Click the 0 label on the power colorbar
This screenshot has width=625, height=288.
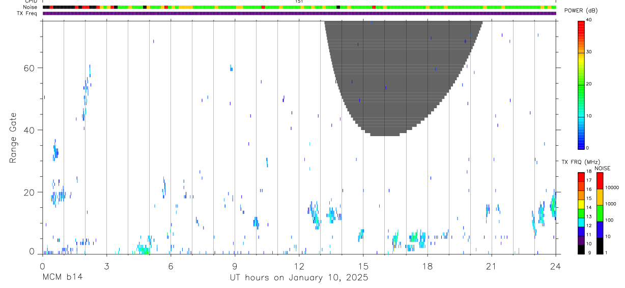click(x=587, y=148)
